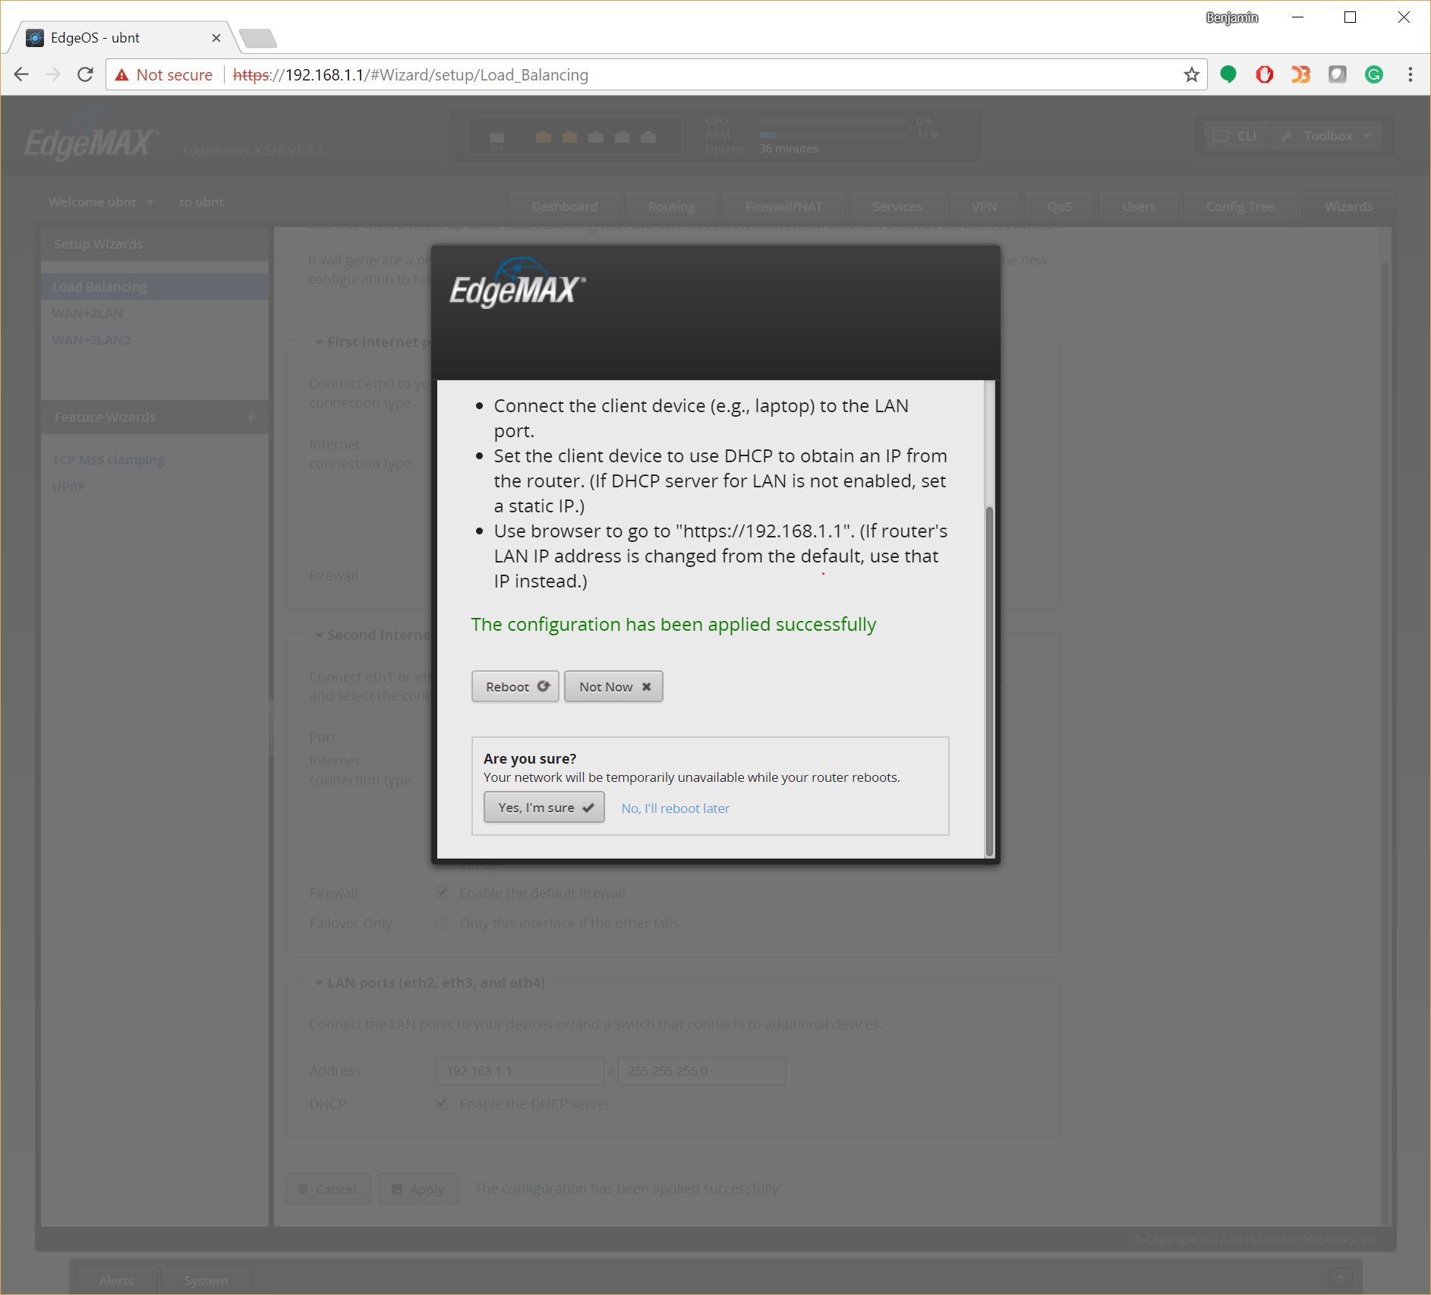Click the SFP port status icon
The height and width of the screenshot is (1295, 1431).
pos(497,138)
